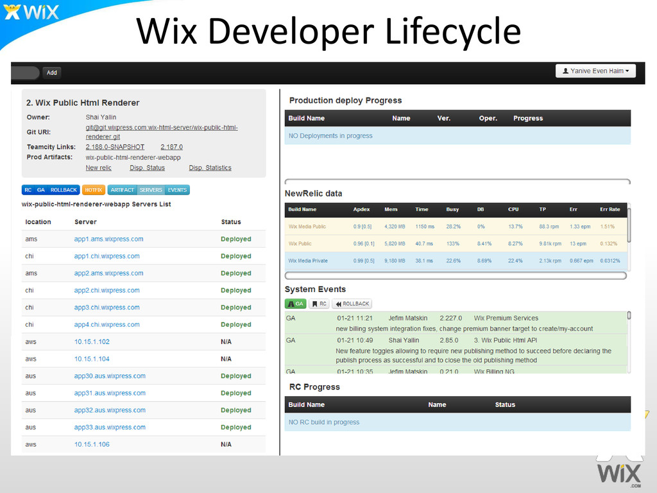657x493 pixels.
Task: Select the RC tab button
Action: click(28, 190)
